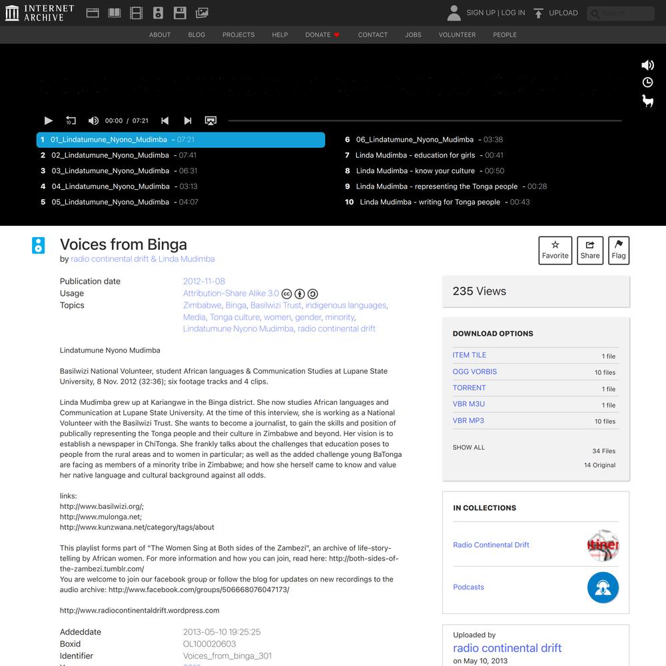Open the Tonga culture topic link
This screenshot has width=666, height=666.
tap(234, 317)
